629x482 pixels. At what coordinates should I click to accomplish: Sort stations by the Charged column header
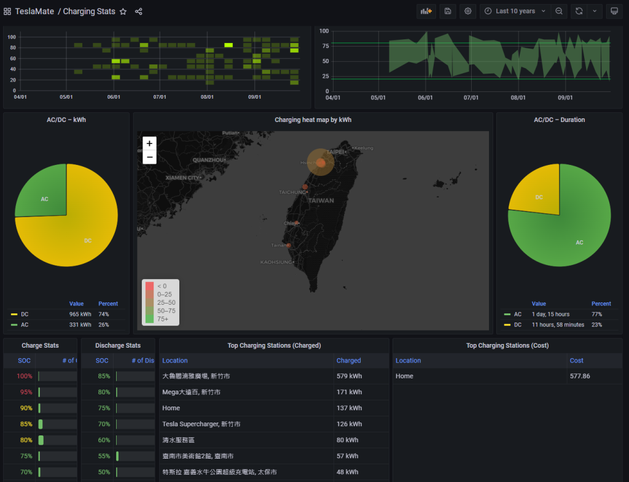click(x=349, y=361)
